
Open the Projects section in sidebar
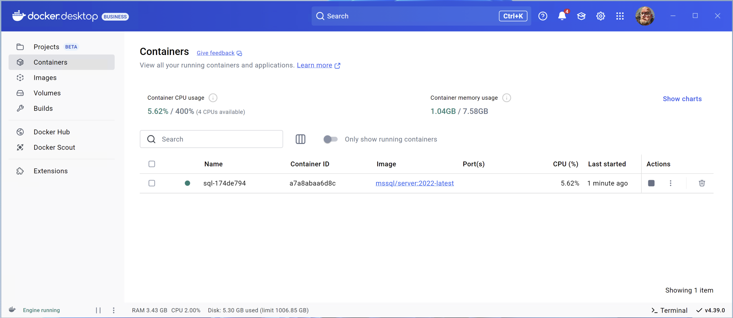61,47
